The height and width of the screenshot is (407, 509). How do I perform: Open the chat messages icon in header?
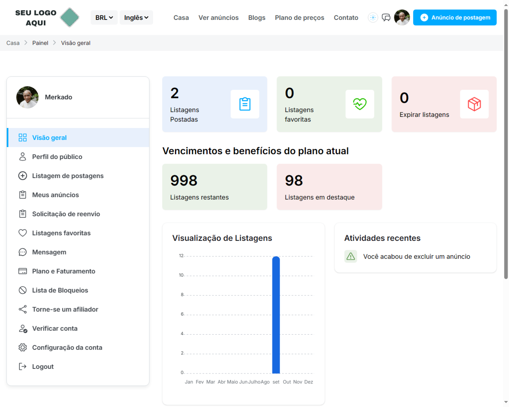click(x=386, y=17)
